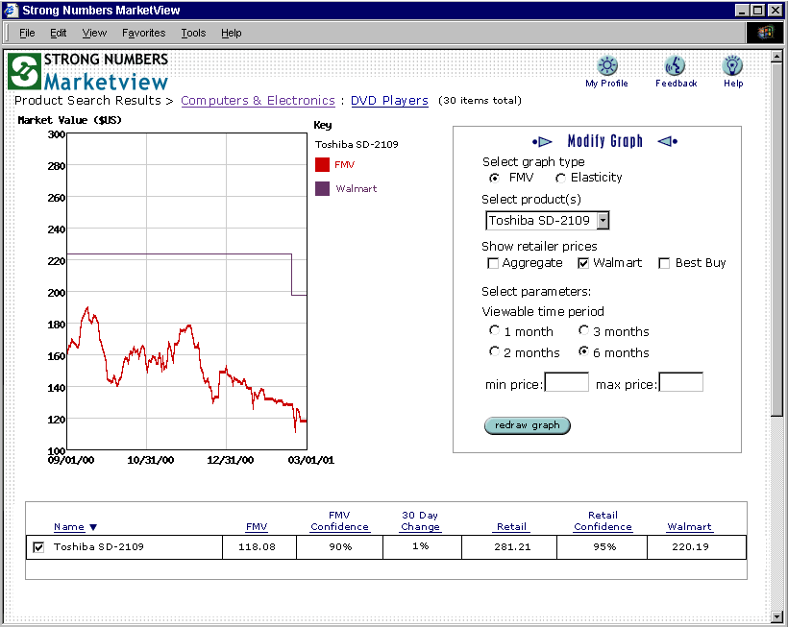Image resolution: width=788 pixels, height=627 pixels.
Task: Click the Strong Numbers logo icon
Action: [x=23, y=71]
